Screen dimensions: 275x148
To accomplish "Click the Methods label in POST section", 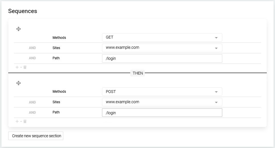I will (x=59, y=92).
